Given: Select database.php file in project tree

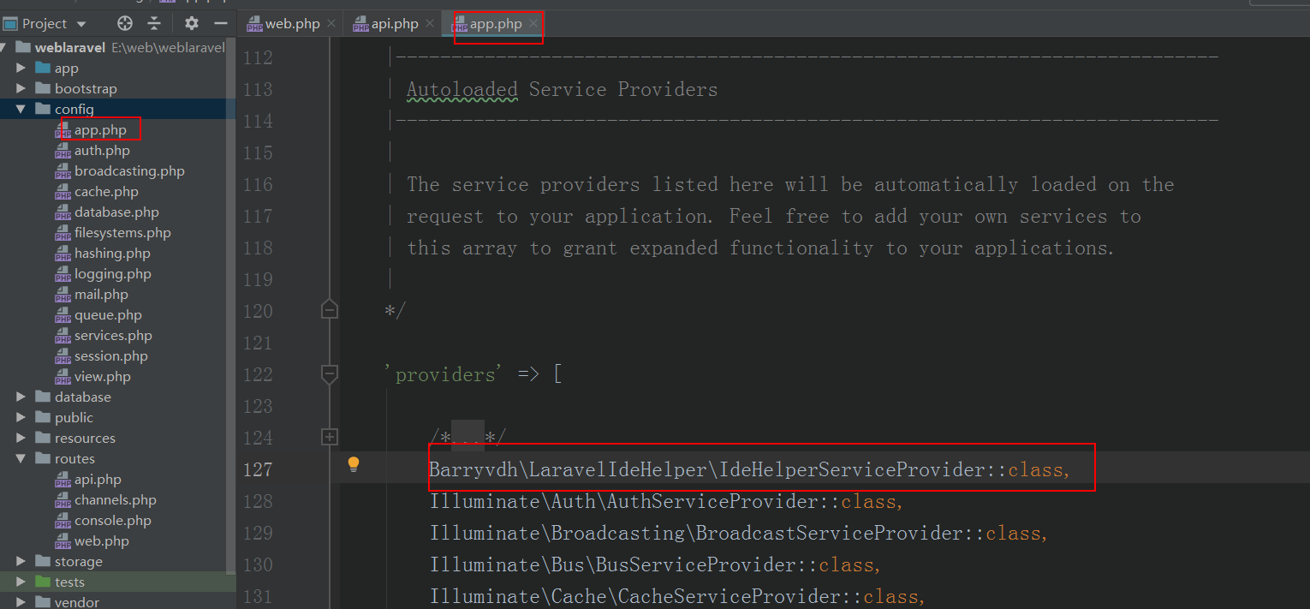Looking at the screenshot, I should [116, 212].
